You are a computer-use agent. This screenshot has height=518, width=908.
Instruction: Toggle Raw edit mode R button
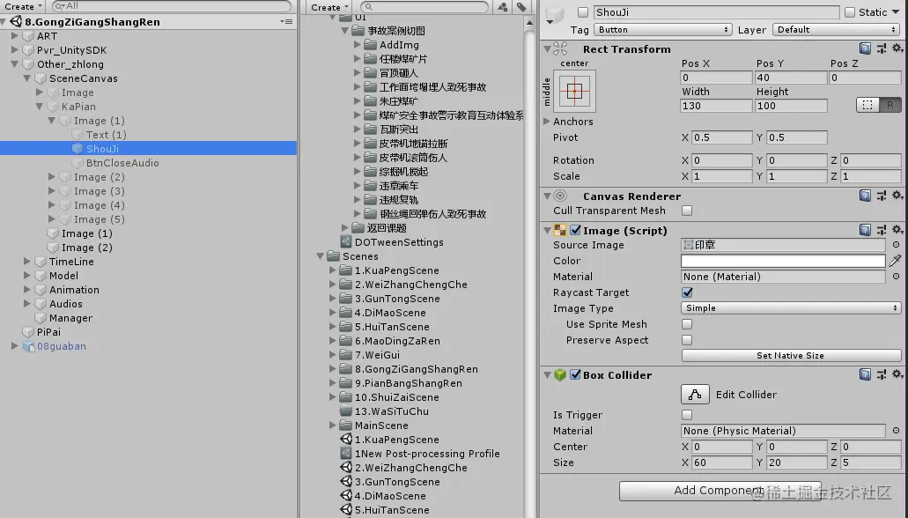tap(890, 105)
